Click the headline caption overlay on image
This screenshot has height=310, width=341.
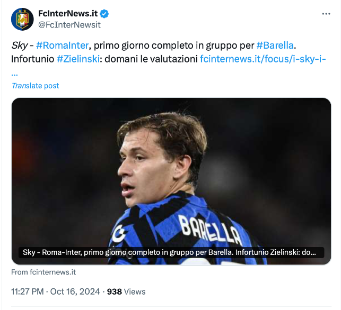[170, 253]
